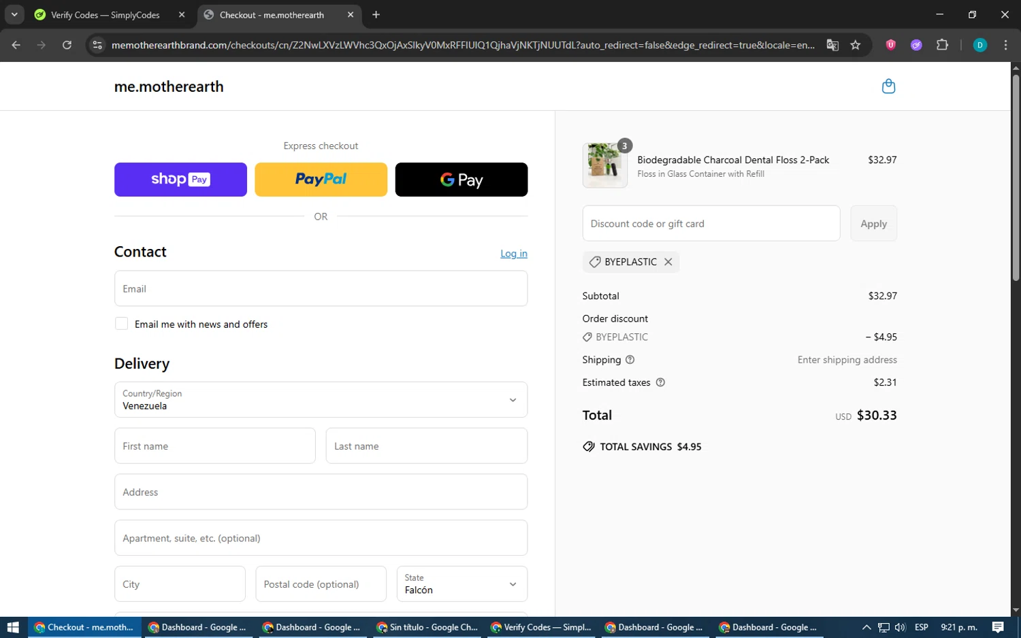This screenshot has height=638, width=1021.
Task: Open the notification center icon
Action: point(998,627)
